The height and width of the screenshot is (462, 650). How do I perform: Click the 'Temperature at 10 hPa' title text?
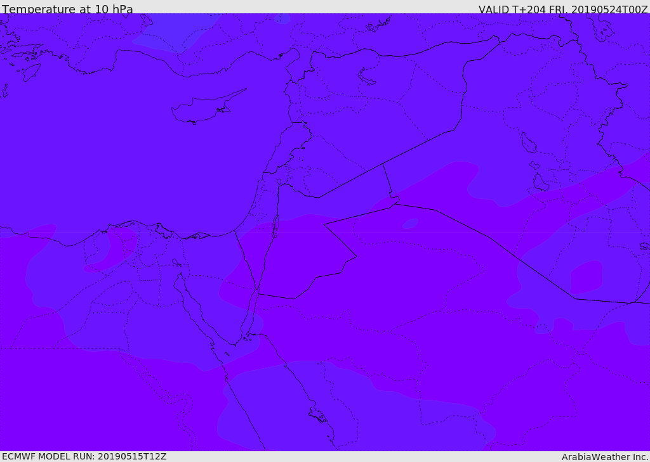point(67,9)
